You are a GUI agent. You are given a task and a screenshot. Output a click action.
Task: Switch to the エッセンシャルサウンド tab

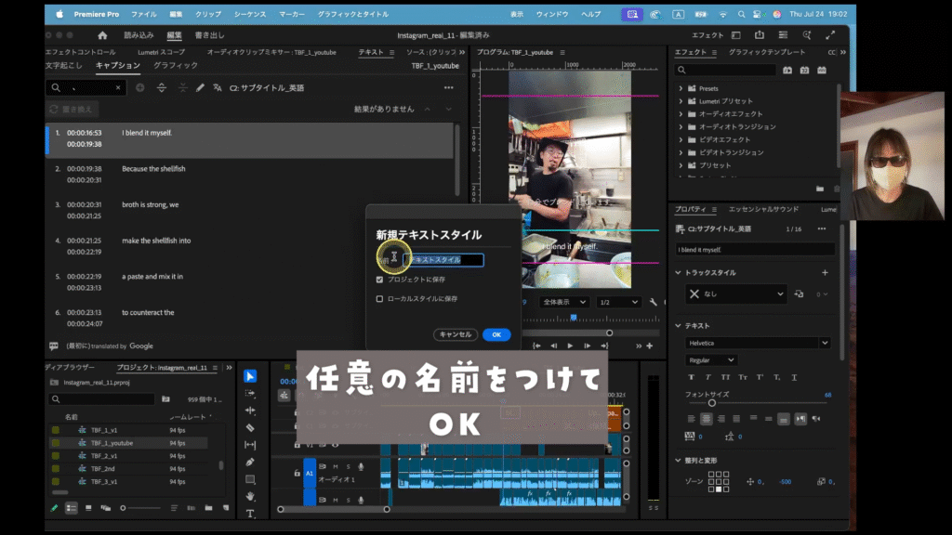pos(764,209)
